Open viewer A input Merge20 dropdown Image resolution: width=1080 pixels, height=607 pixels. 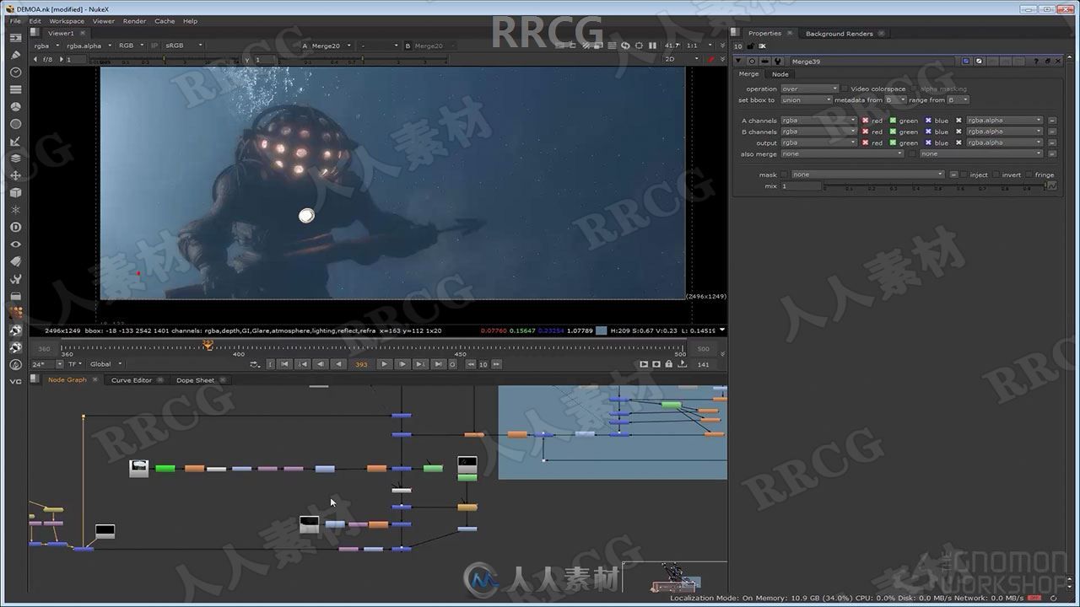[332, 46]
